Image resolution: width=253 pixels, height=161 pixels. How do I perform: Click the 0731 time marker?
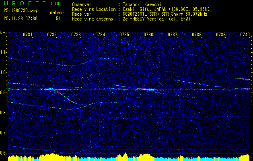coord(28,34)
